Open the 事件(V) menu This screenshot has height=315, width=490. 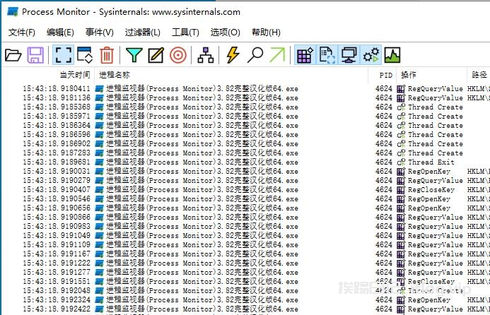100,32
